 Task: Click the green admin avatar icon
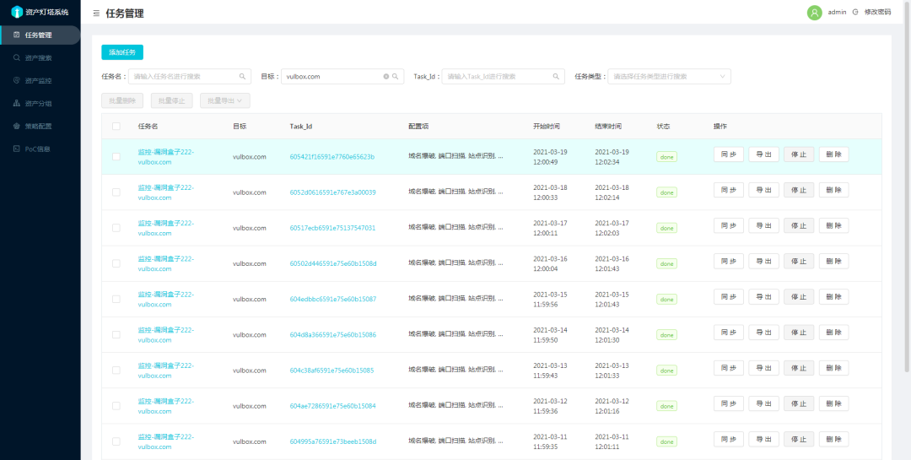click(x=815, y=12)
